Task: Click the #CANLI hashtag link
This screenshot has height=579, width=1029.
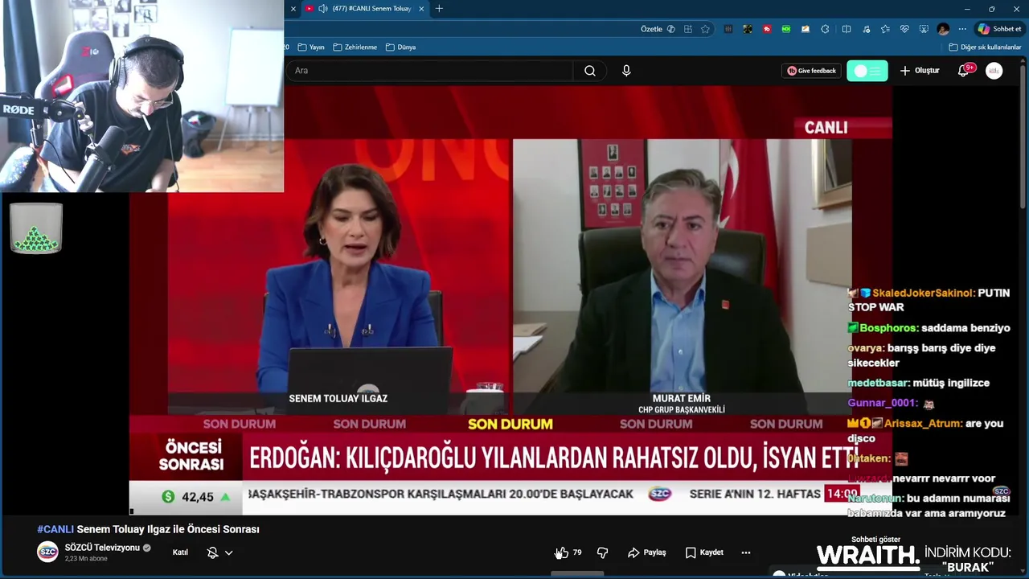Action: [55, 529]
